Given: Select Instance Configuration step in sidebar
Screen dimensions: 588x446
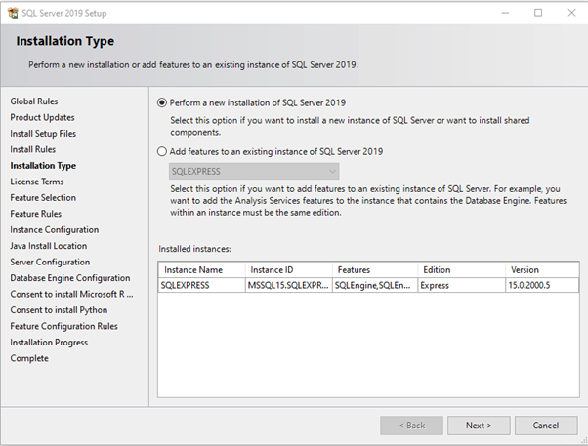Looking at the screenshot, I should click(55, 229).
